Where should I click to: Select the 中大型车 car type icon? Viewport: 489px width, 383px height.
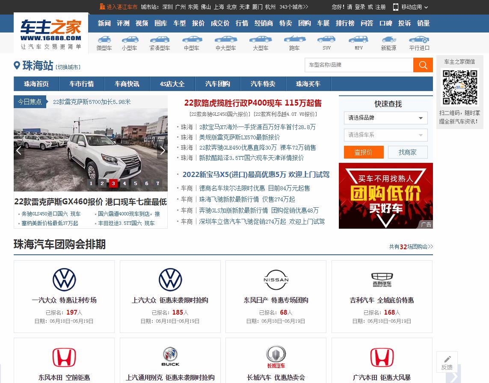click(226, 40)
